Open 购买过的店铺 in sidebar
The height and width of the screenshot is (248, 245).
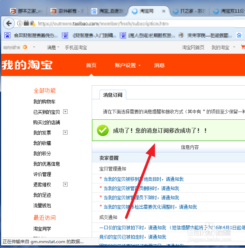tap(46, 122)
